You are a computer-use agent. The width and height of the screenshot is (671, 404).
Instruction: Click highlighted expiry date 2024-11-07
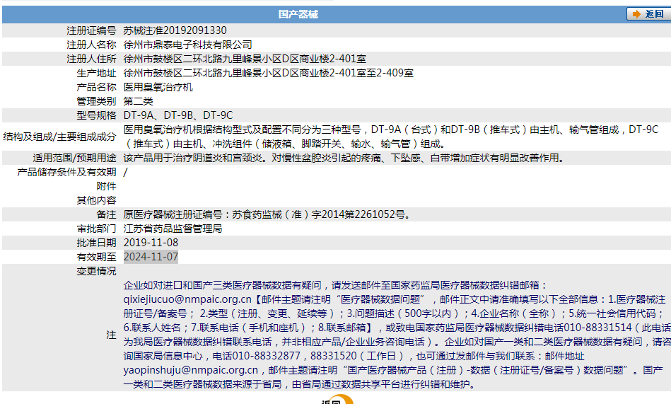point(151,257)
